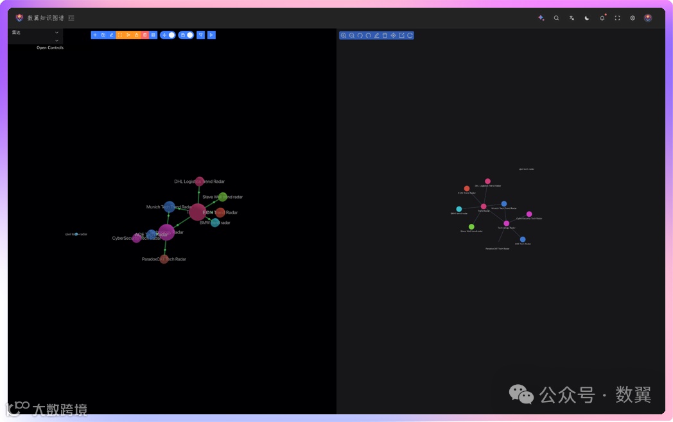Screen dimensions: 673x422
Task: Select the red E.ON node in right graph
Action: [467, 189]
